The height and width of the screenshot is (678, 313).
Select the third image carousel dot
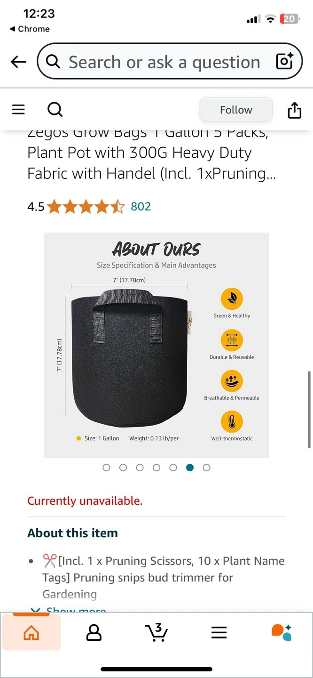tap(140, 468)
